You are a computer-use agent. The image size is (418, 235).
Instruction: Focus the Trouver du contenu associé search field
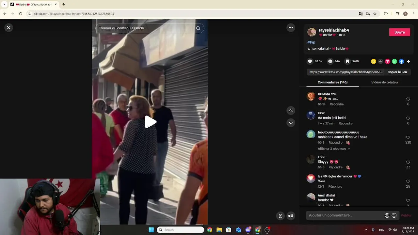[145, 28]
